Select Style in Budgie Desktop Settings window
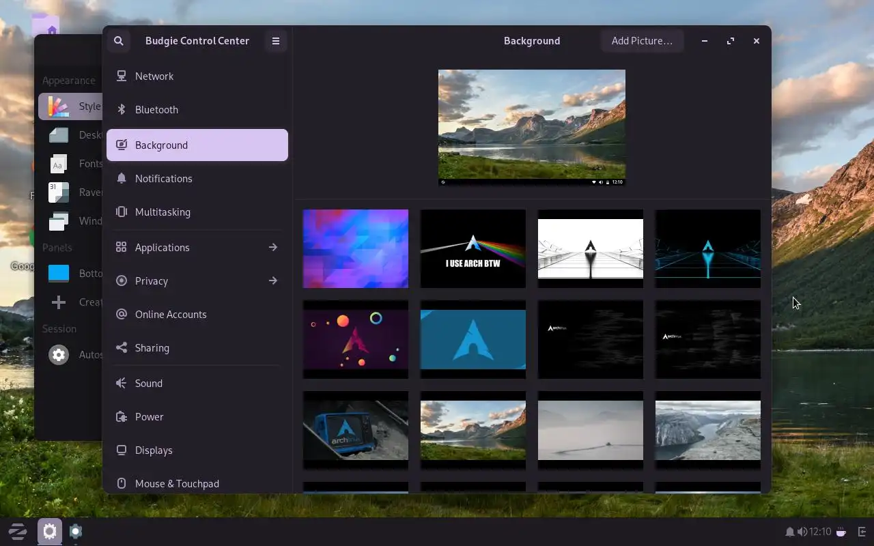Screen dimensions: 874x546 coord(71,106)
